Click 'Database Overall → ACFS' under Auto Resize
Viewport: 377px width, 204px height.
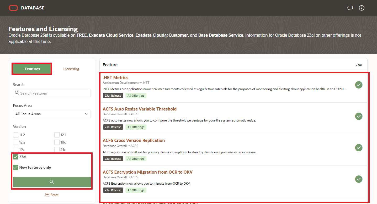[x=120, y=114]
